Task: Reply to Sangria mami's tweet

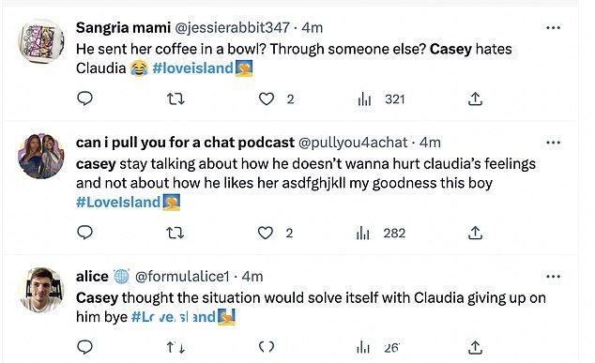Action: coord(84,98)
